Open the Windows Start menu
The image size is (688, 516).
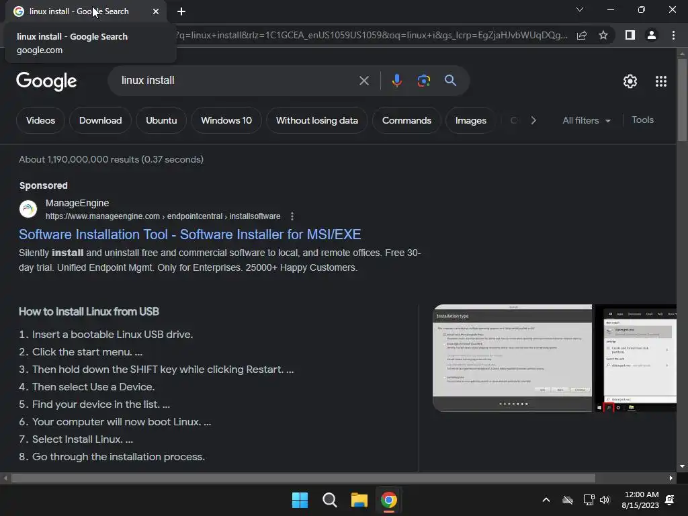tap(300, 500)
